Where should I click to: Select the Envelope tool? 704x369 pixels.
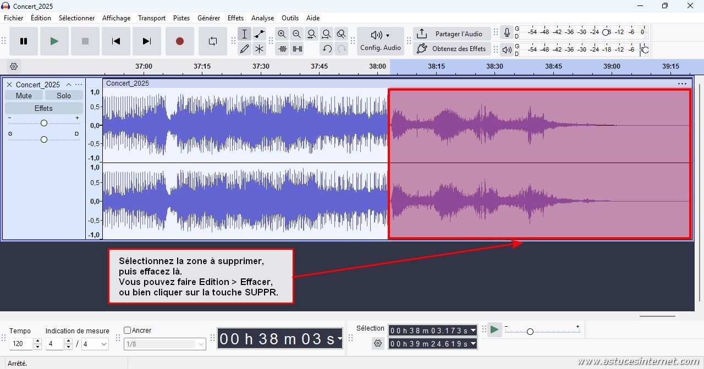[x=259, y=34]
